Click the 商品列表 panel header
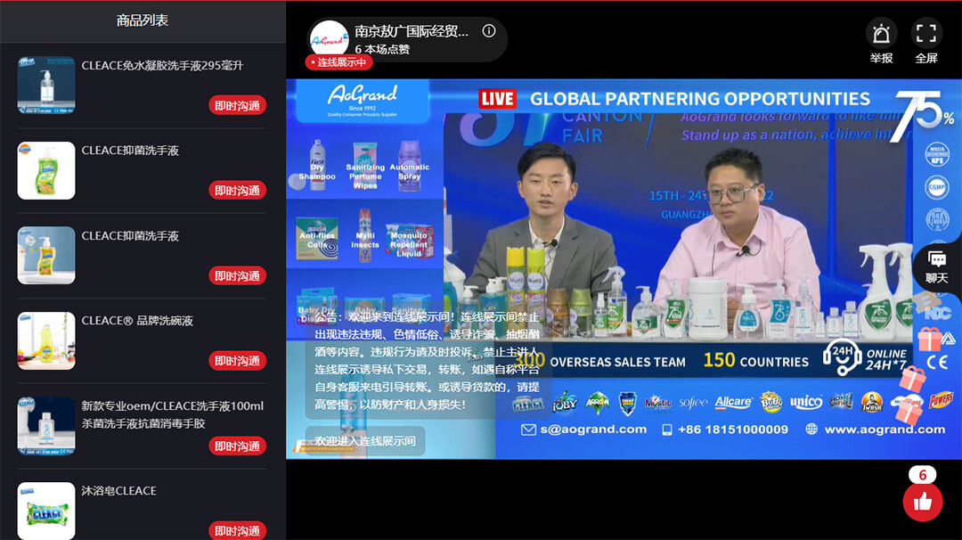Viewport: 962px width, 540px height. click(x=143, y=20)
